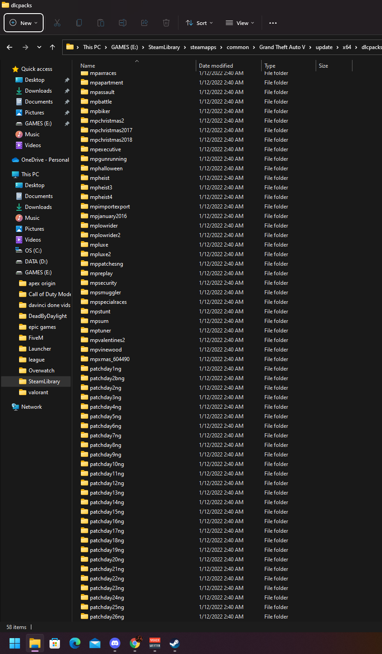Viewport: 382px width, 654px height.
Task: Expand chevron after common in address bar
Action: click(x=254, y=47)
